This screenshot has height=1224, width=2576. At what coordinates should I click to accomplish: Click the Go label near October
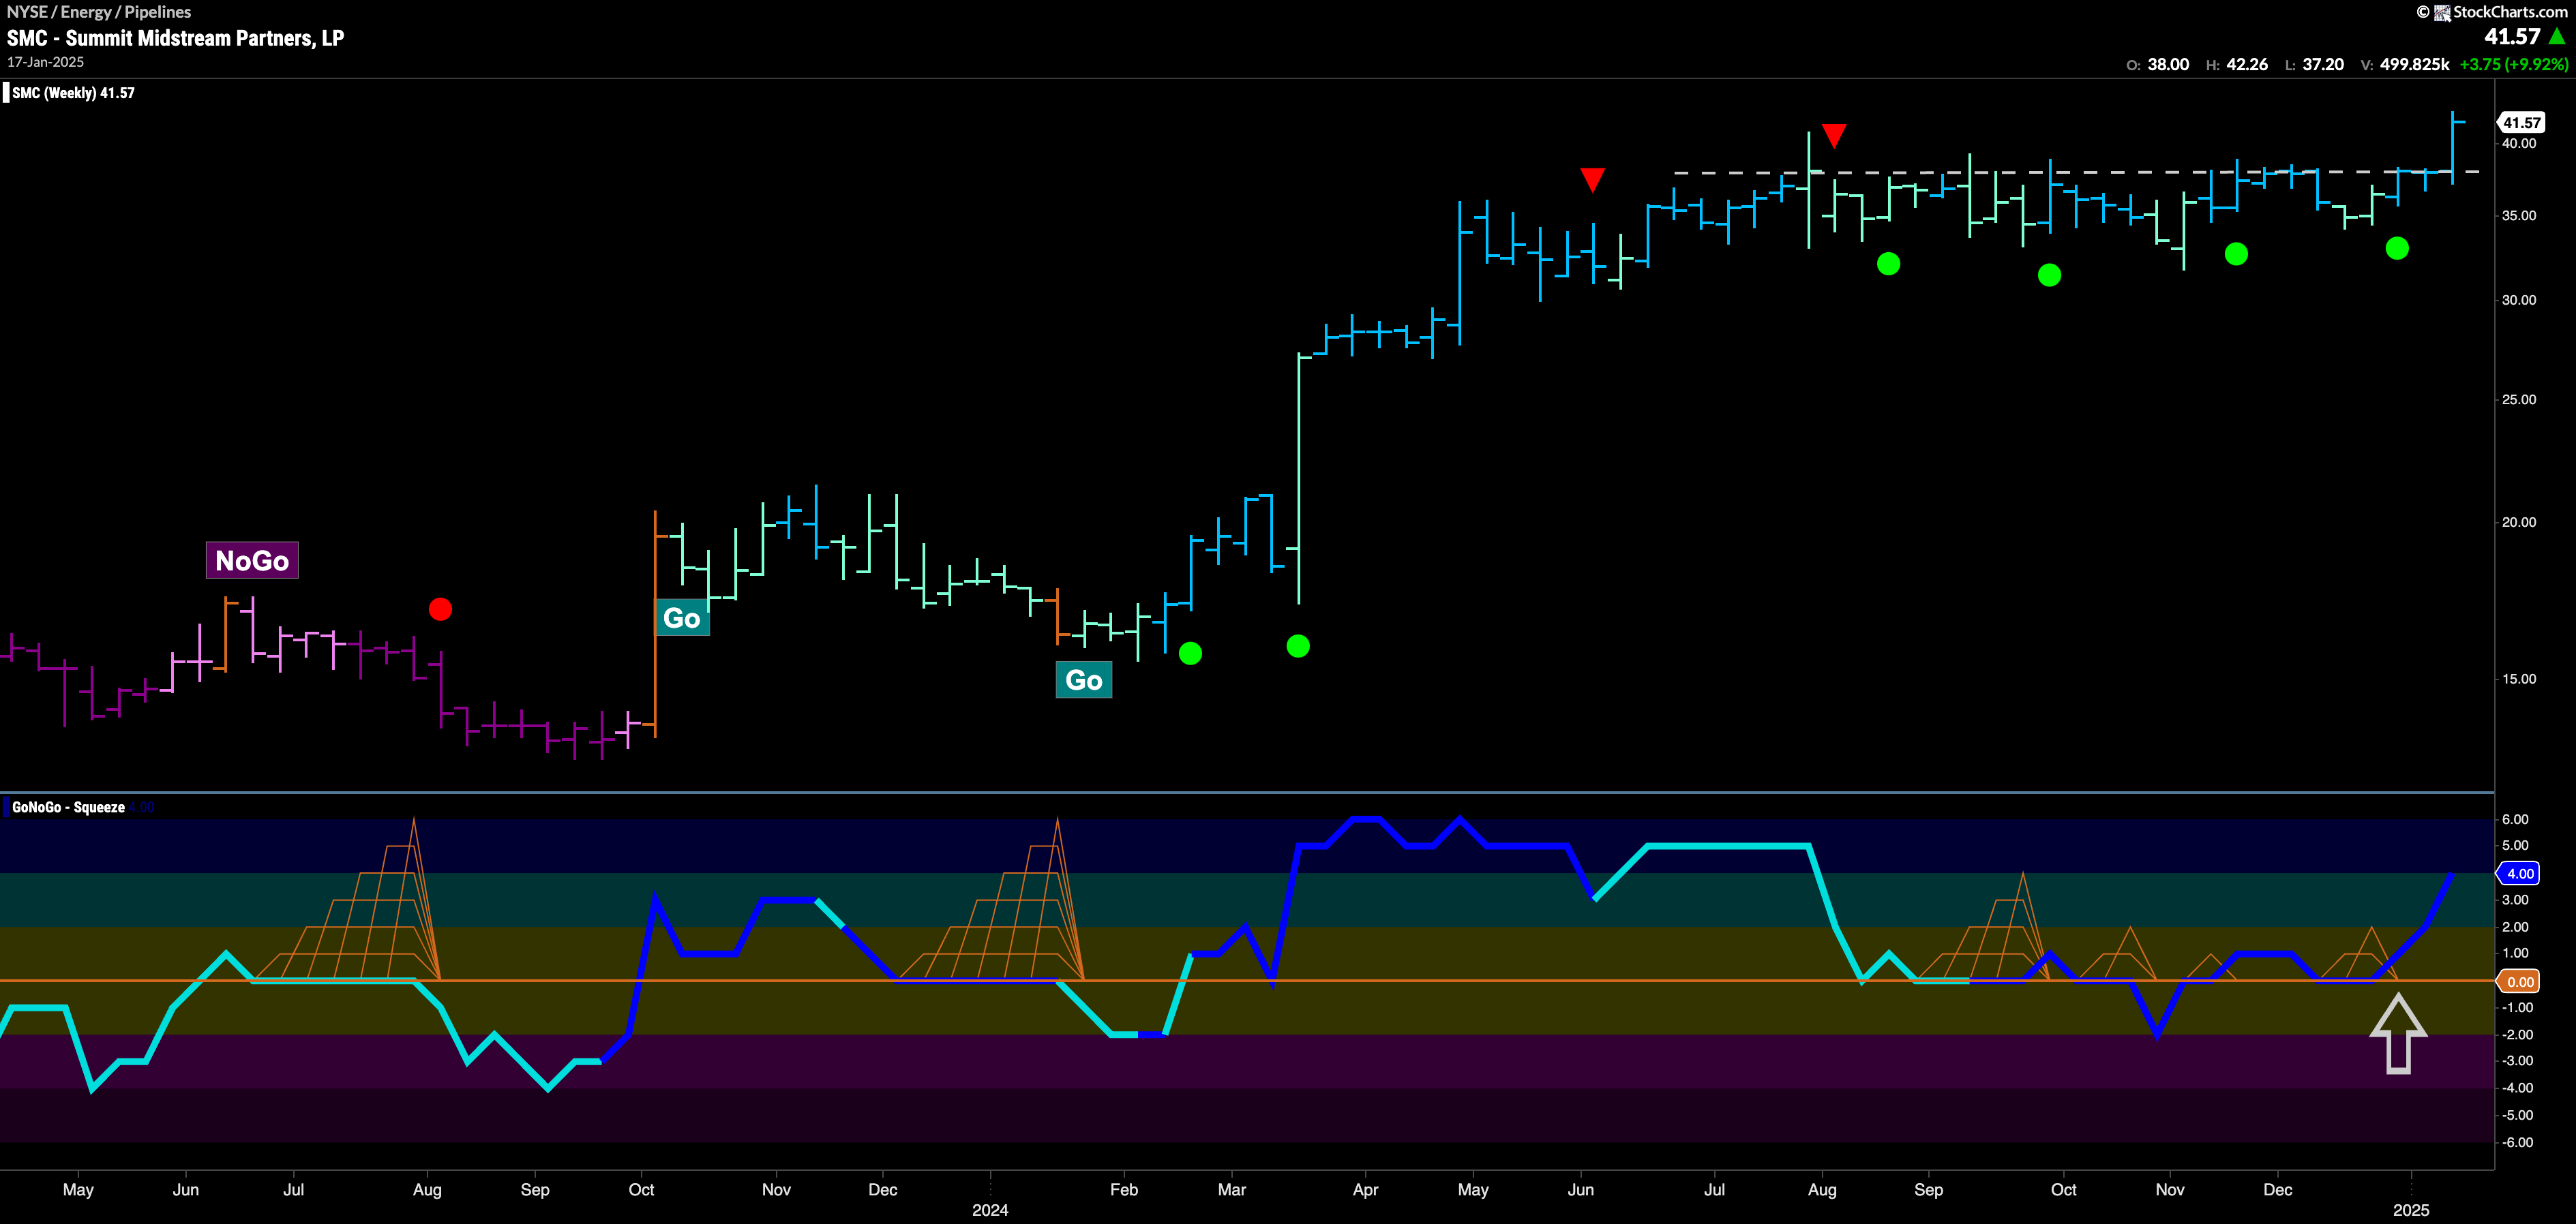click(x=682, y=619)
